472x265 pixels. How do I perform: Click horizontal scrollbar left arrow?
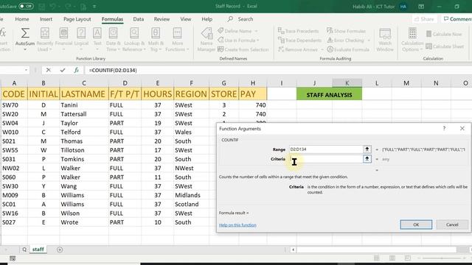pyautogui.click(x=294, y=250)
